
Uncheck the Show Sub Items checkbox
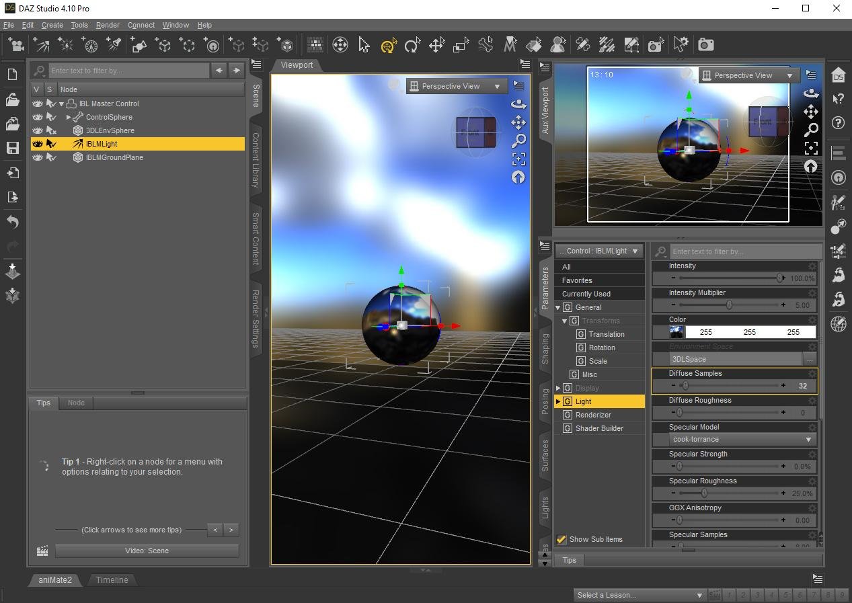coord(561,539)
